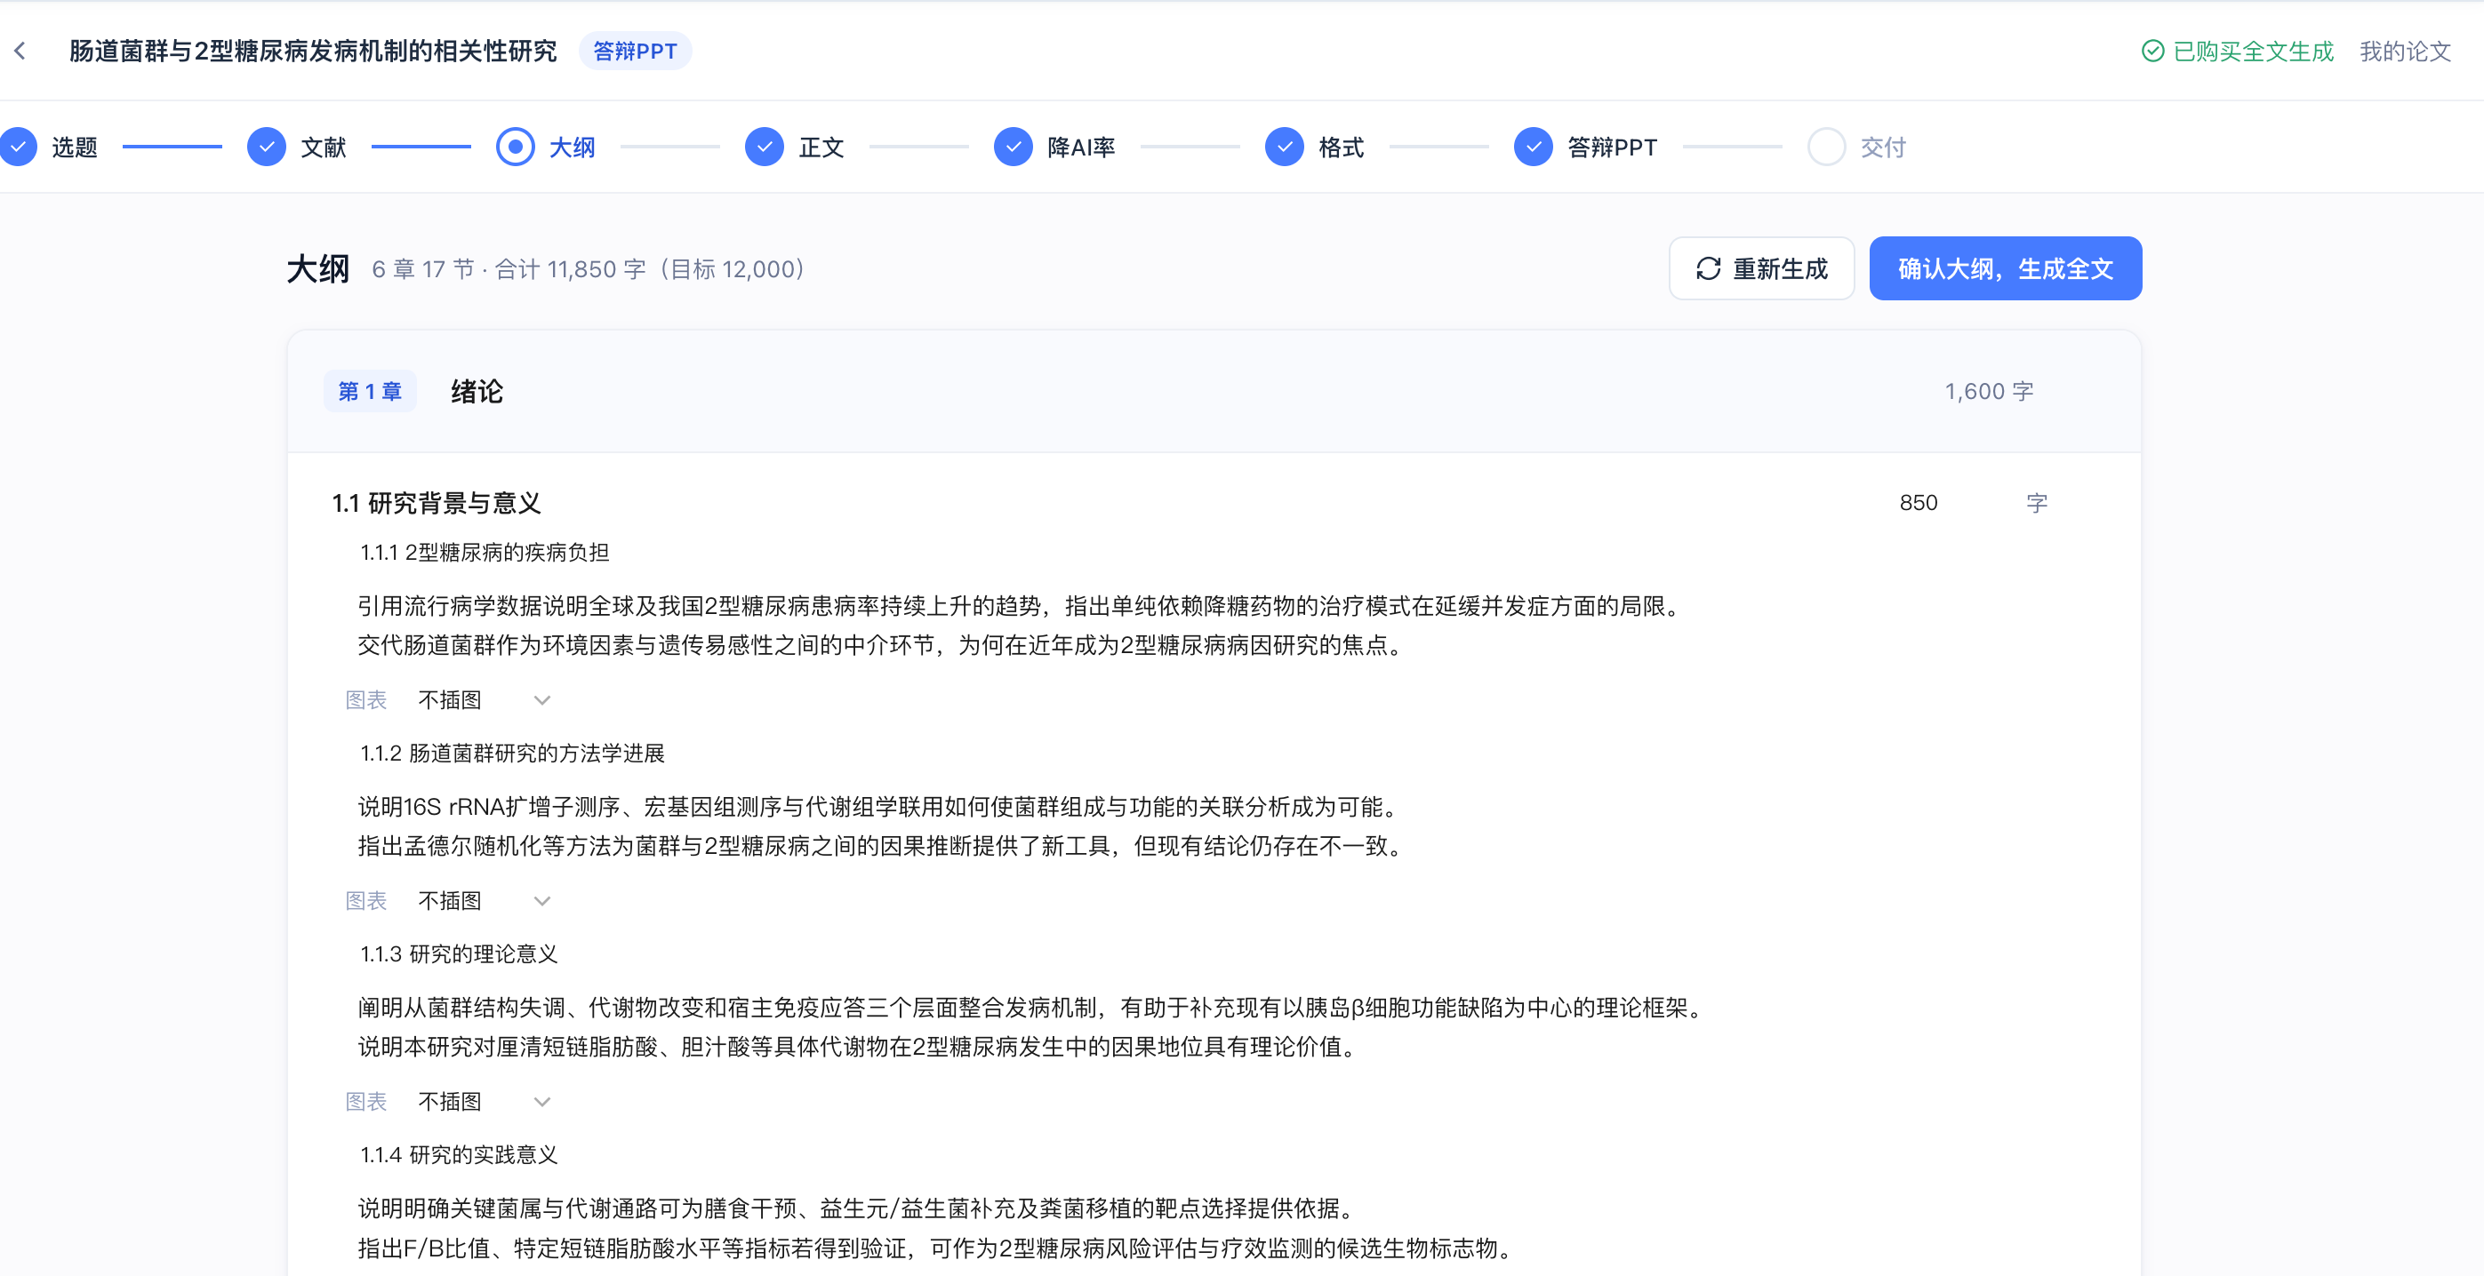Click the 重新生成 button
Viewport: 2484px width, 1276px height.
(x=1761, y=269)
